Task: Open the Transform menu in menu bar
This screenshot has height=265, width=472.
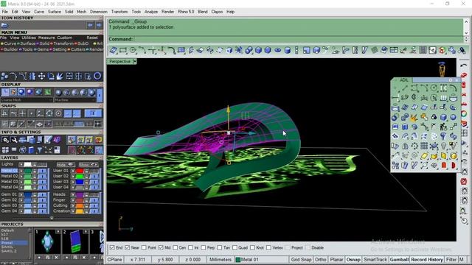Action: pyautogui.click(x=119, y=12)
